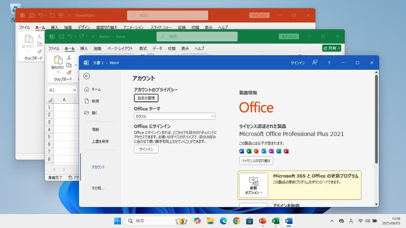Image resolution: width=406 pixels, height=228 pixels.
Task: Click the Outlook product icon under included apps
Action: 264,151
